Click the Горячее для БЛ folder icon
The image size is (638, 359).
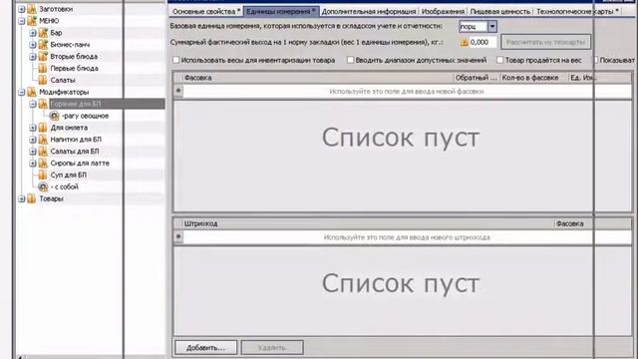[43, 104]
